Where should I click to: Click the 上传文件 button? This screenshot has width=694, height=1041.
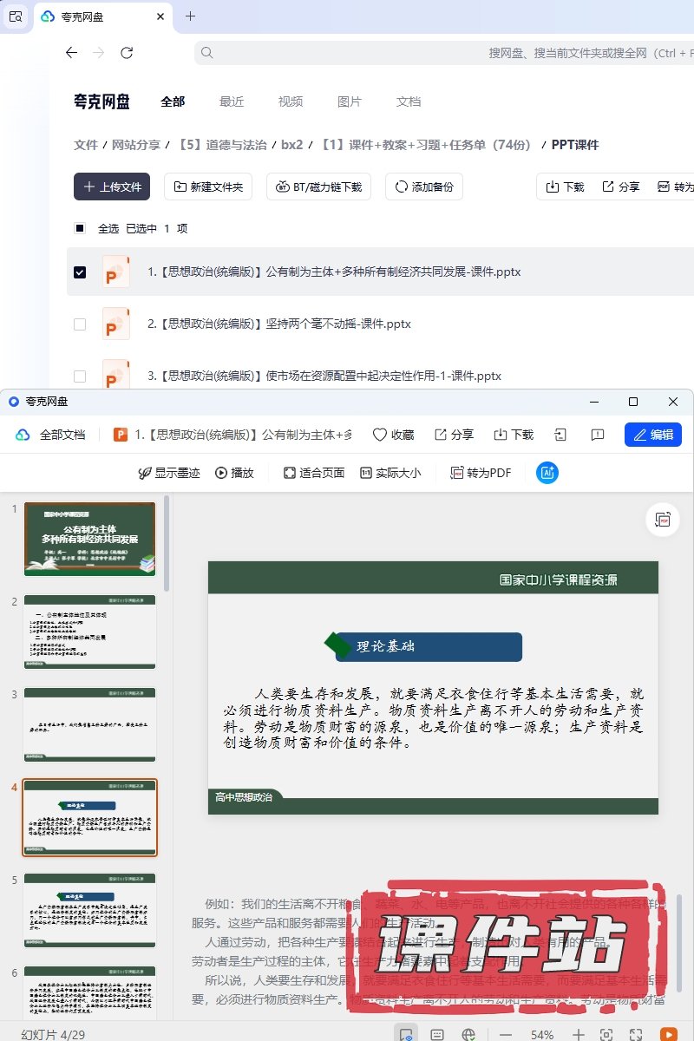112,187
